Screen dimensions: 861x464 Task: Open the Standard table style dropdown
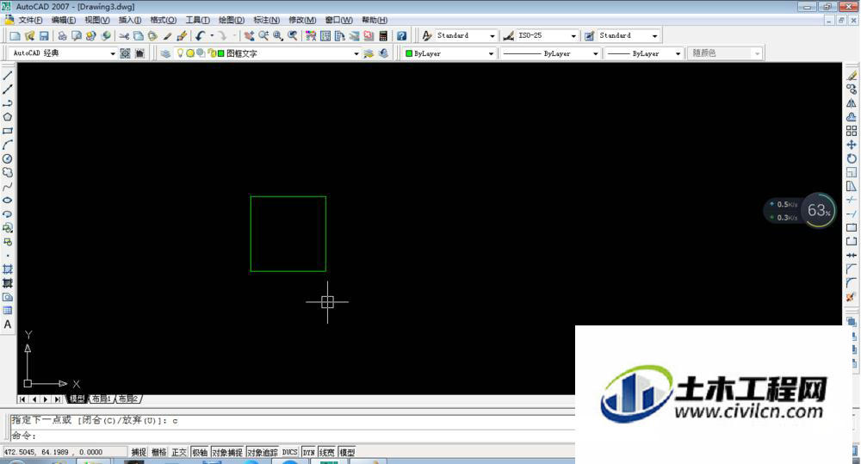[654, 35]
